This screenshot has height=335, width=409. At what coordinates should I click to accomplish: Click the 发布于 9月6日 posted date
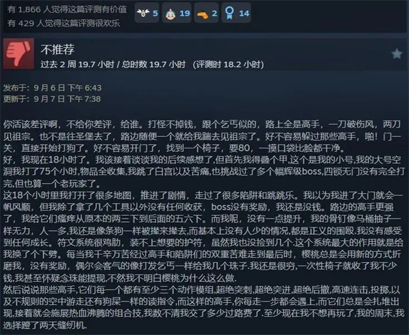click(52, 88)
